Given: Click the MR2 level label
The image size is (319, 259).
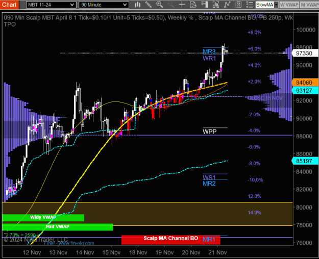Looking at the screenshot, I should 209,184.
